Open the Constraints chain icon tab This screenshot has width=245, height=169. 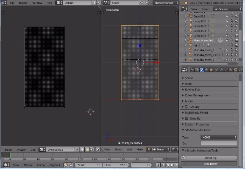point(216,70)
